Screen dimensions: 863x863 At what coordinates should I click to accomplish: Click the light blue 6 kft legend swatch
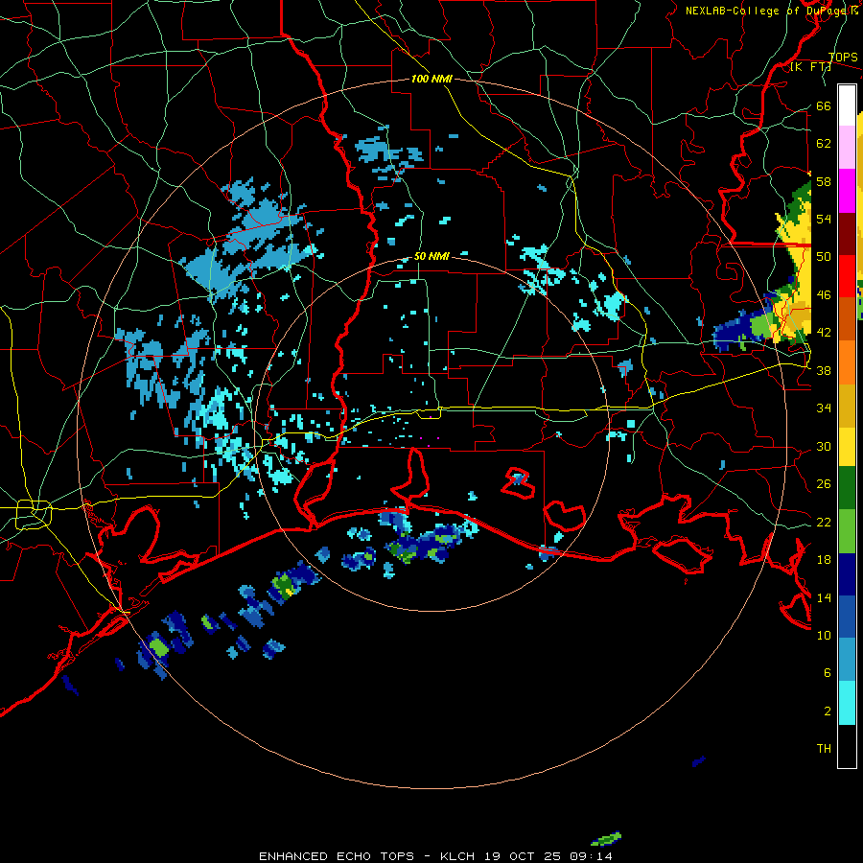pos(847,660)
